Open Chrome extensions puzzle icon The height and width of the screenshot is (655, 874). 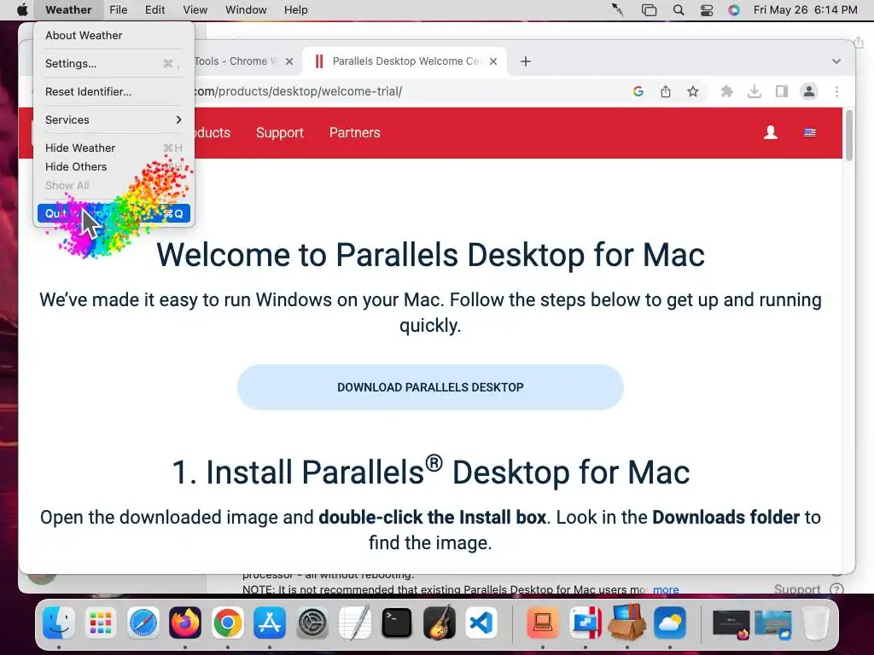pyautogui.click(x=727, y=91)
